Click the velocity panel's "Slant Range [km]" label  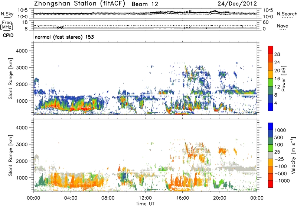tap(10, 155)
